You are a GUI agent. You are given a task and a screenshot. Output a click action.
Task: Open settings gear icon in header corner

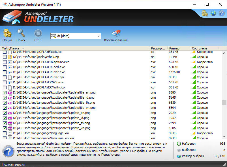[204, 13]
